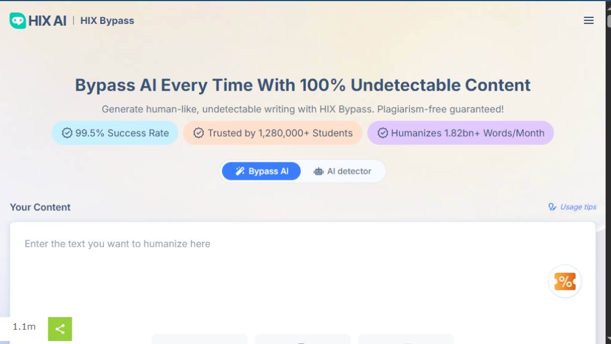Click the 1.1m share count
This screenshot has width=611, height=344.
coord(24,327)
